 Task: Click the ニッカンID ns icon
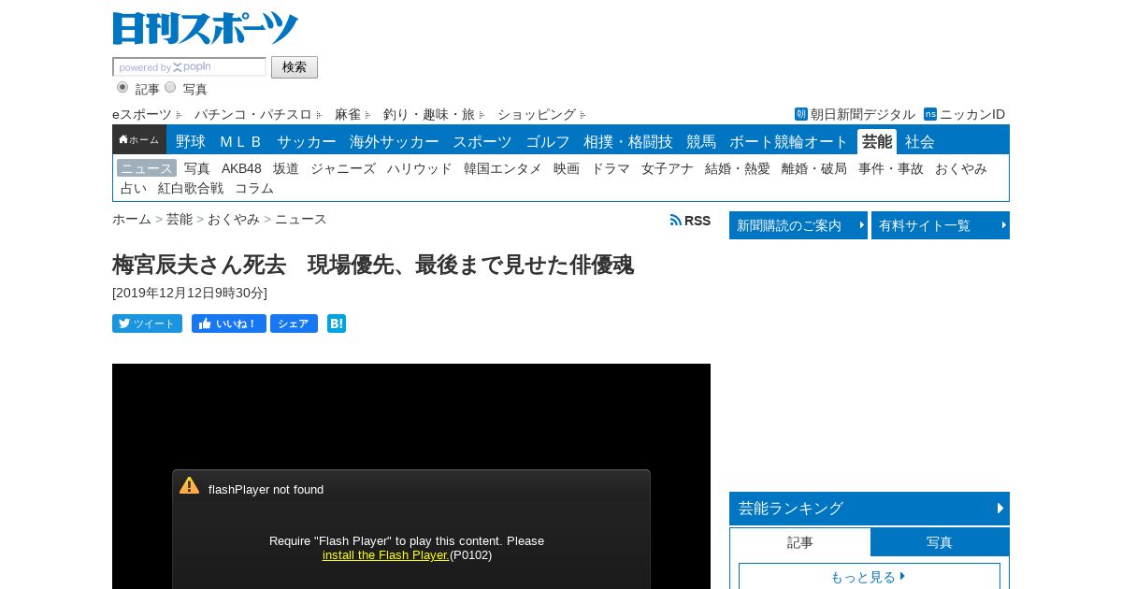[930, 114]
